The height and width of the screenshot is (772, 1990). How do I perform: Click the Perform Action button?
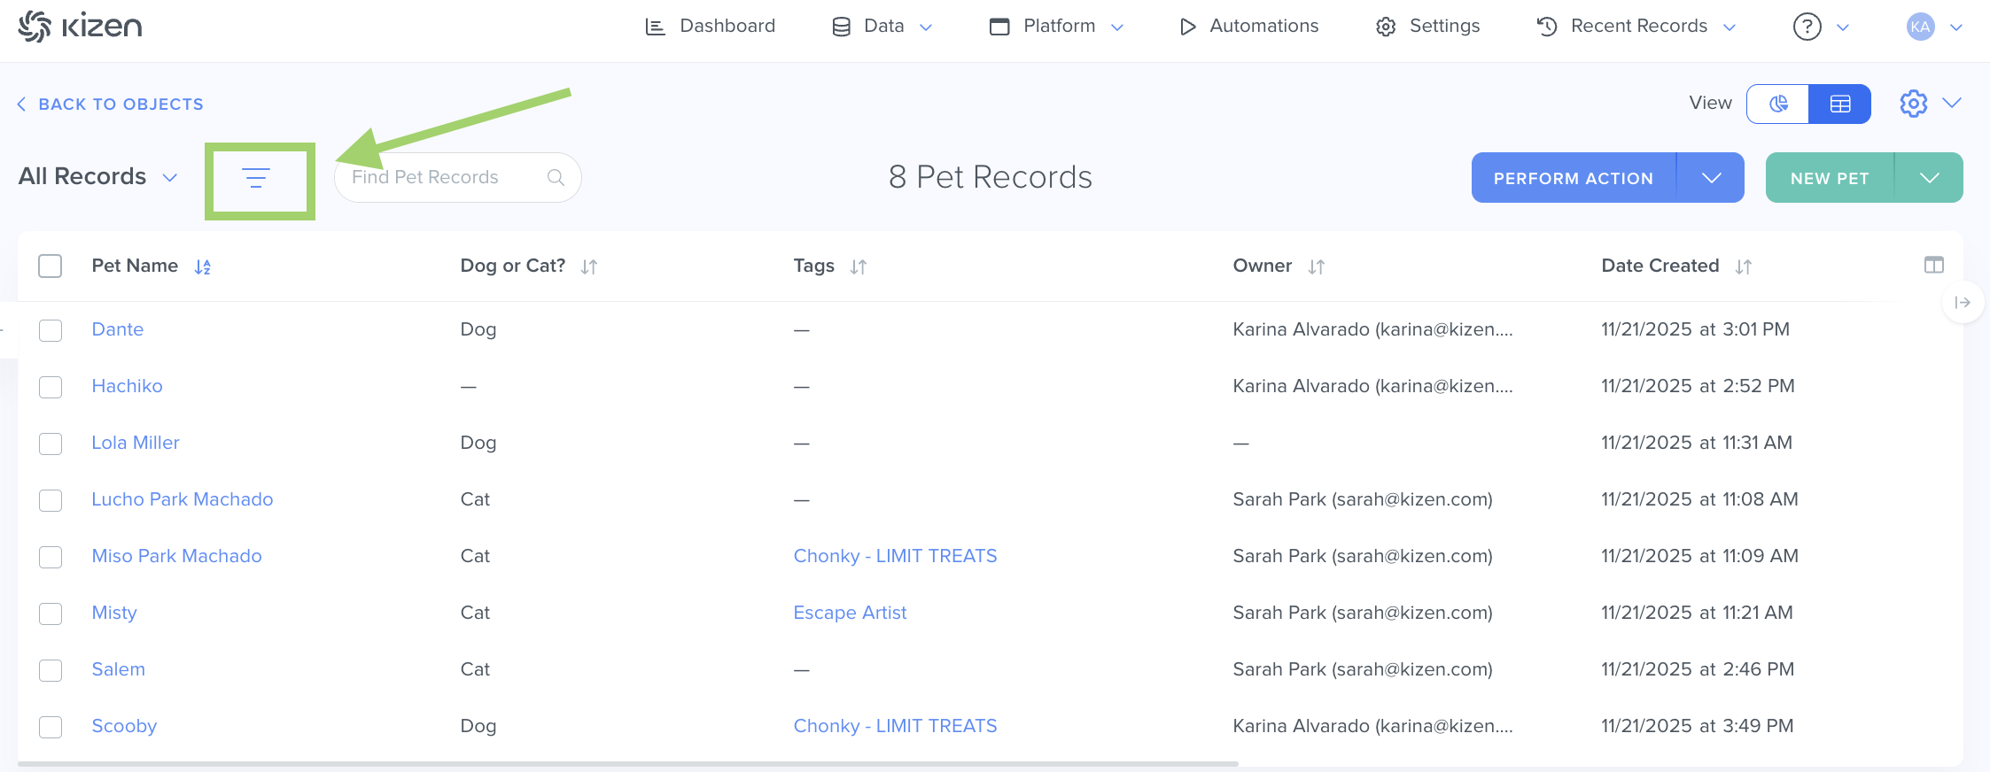click(x=1574, y=178)
